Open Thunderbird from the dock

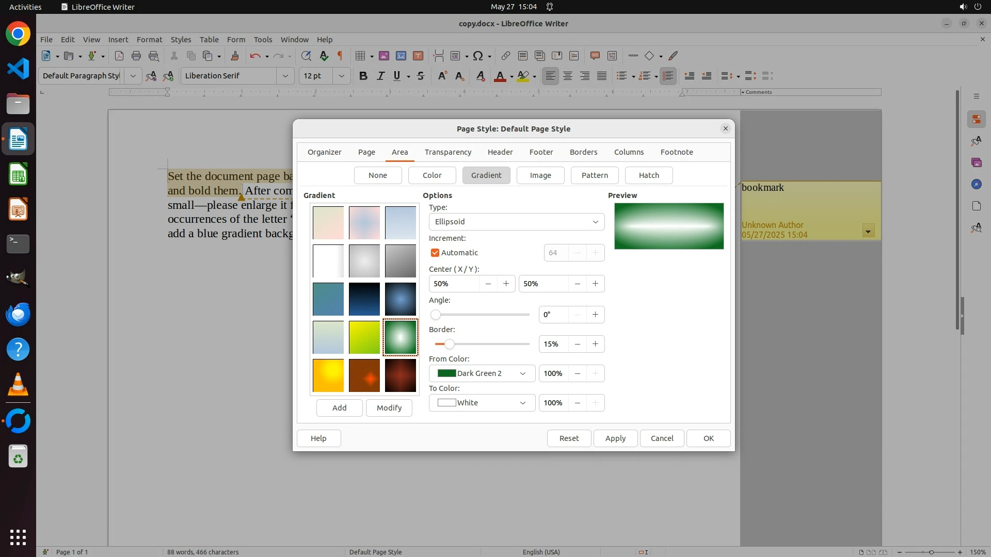click(18, 314)
